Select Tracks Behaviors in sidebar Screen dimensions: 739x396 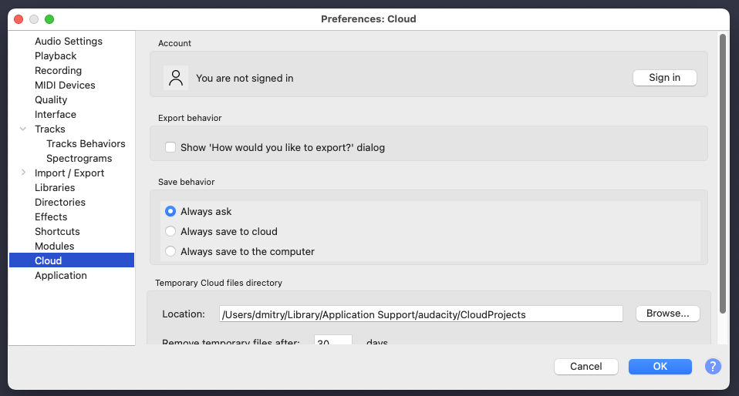[x=86, y=143]
